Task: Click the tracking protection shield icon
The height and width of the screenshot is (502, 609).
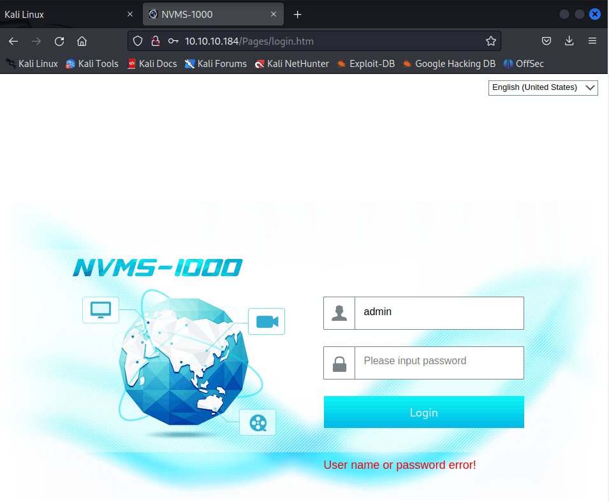Action: [x=138, y=41]
